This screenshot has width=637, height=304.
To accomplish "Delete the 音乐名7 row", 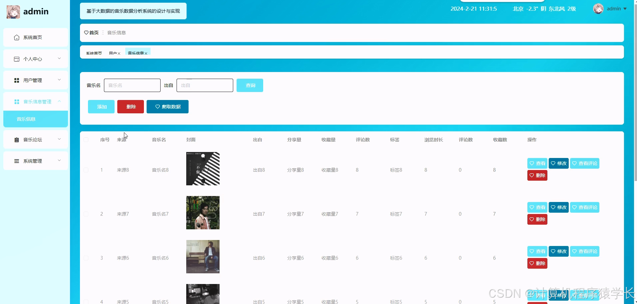I will tap(537, 219).
